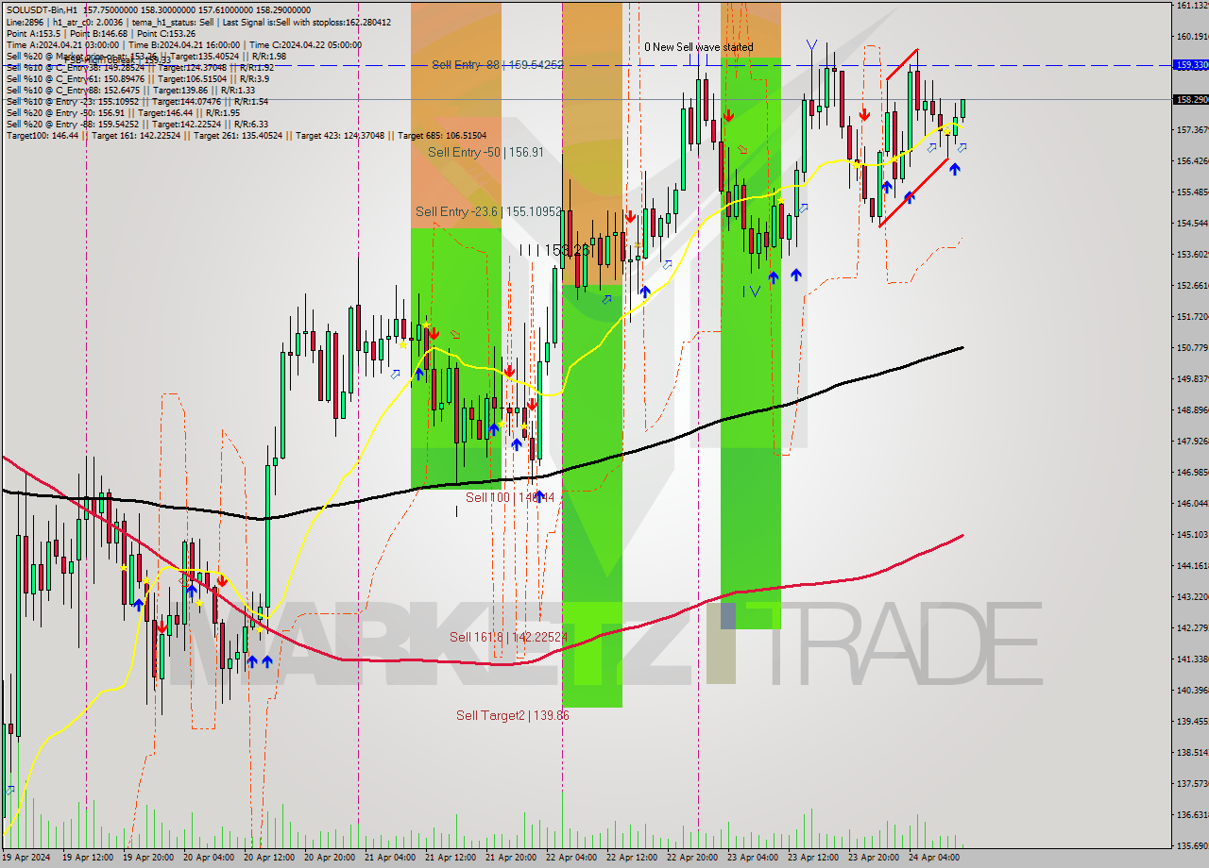Click the 'Sell %10 @ Entry -23: 155.10952' line
The image size is (1209, 868).
[137, 101]
